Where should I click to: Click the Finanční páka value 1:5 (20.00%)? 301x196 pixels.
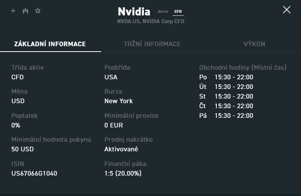click(123, 173)
